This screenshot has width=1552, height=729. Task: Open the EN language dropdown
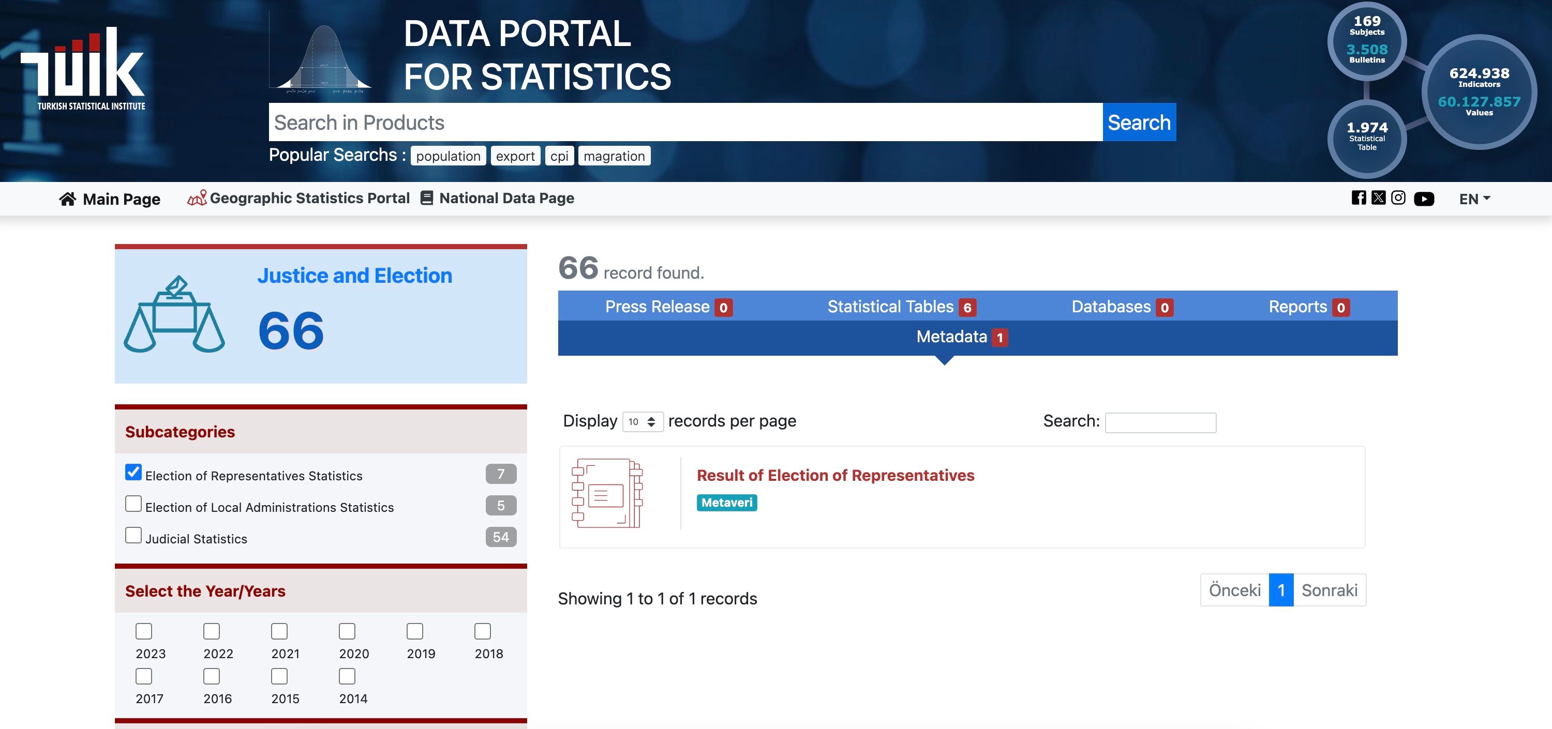pos(1474,199)
